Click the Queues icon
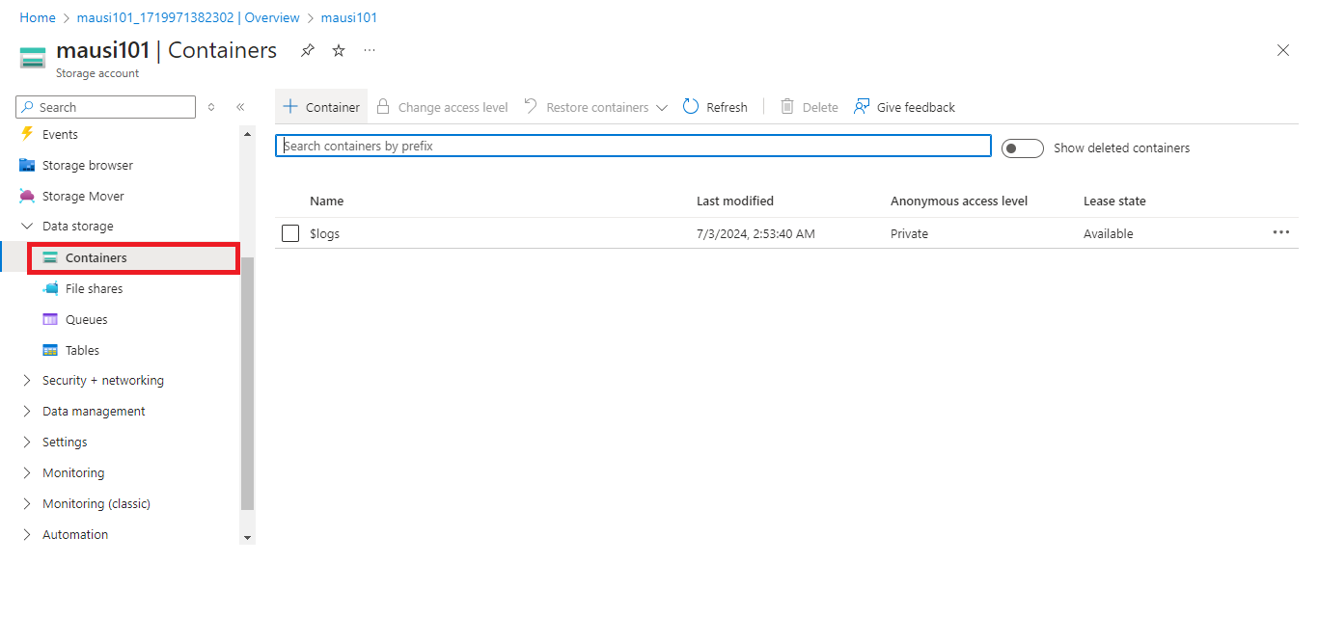This screenshot has height=644, width=1318. click(50, 319)
